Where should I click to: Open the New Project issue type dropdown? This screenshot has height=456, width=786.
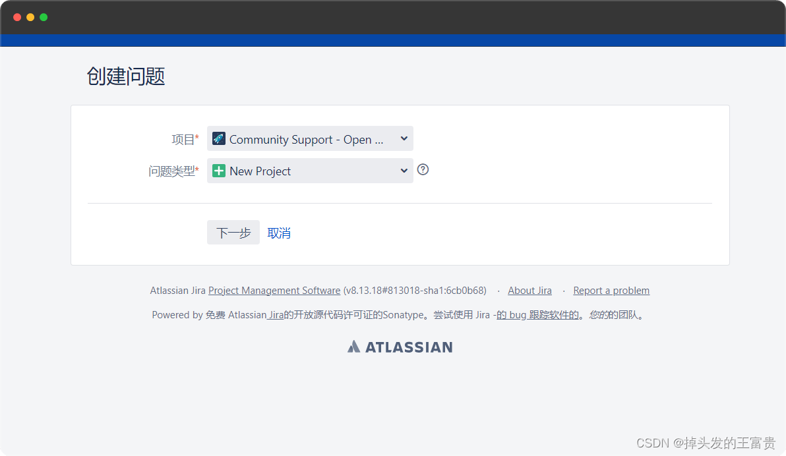[x=310, y=171]
